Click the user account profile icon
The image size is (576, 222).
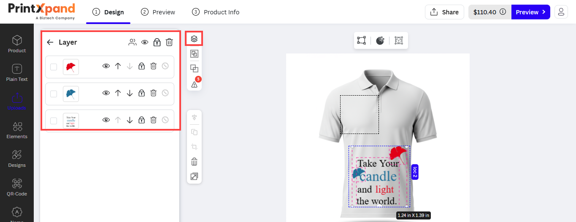coord(561,12)
